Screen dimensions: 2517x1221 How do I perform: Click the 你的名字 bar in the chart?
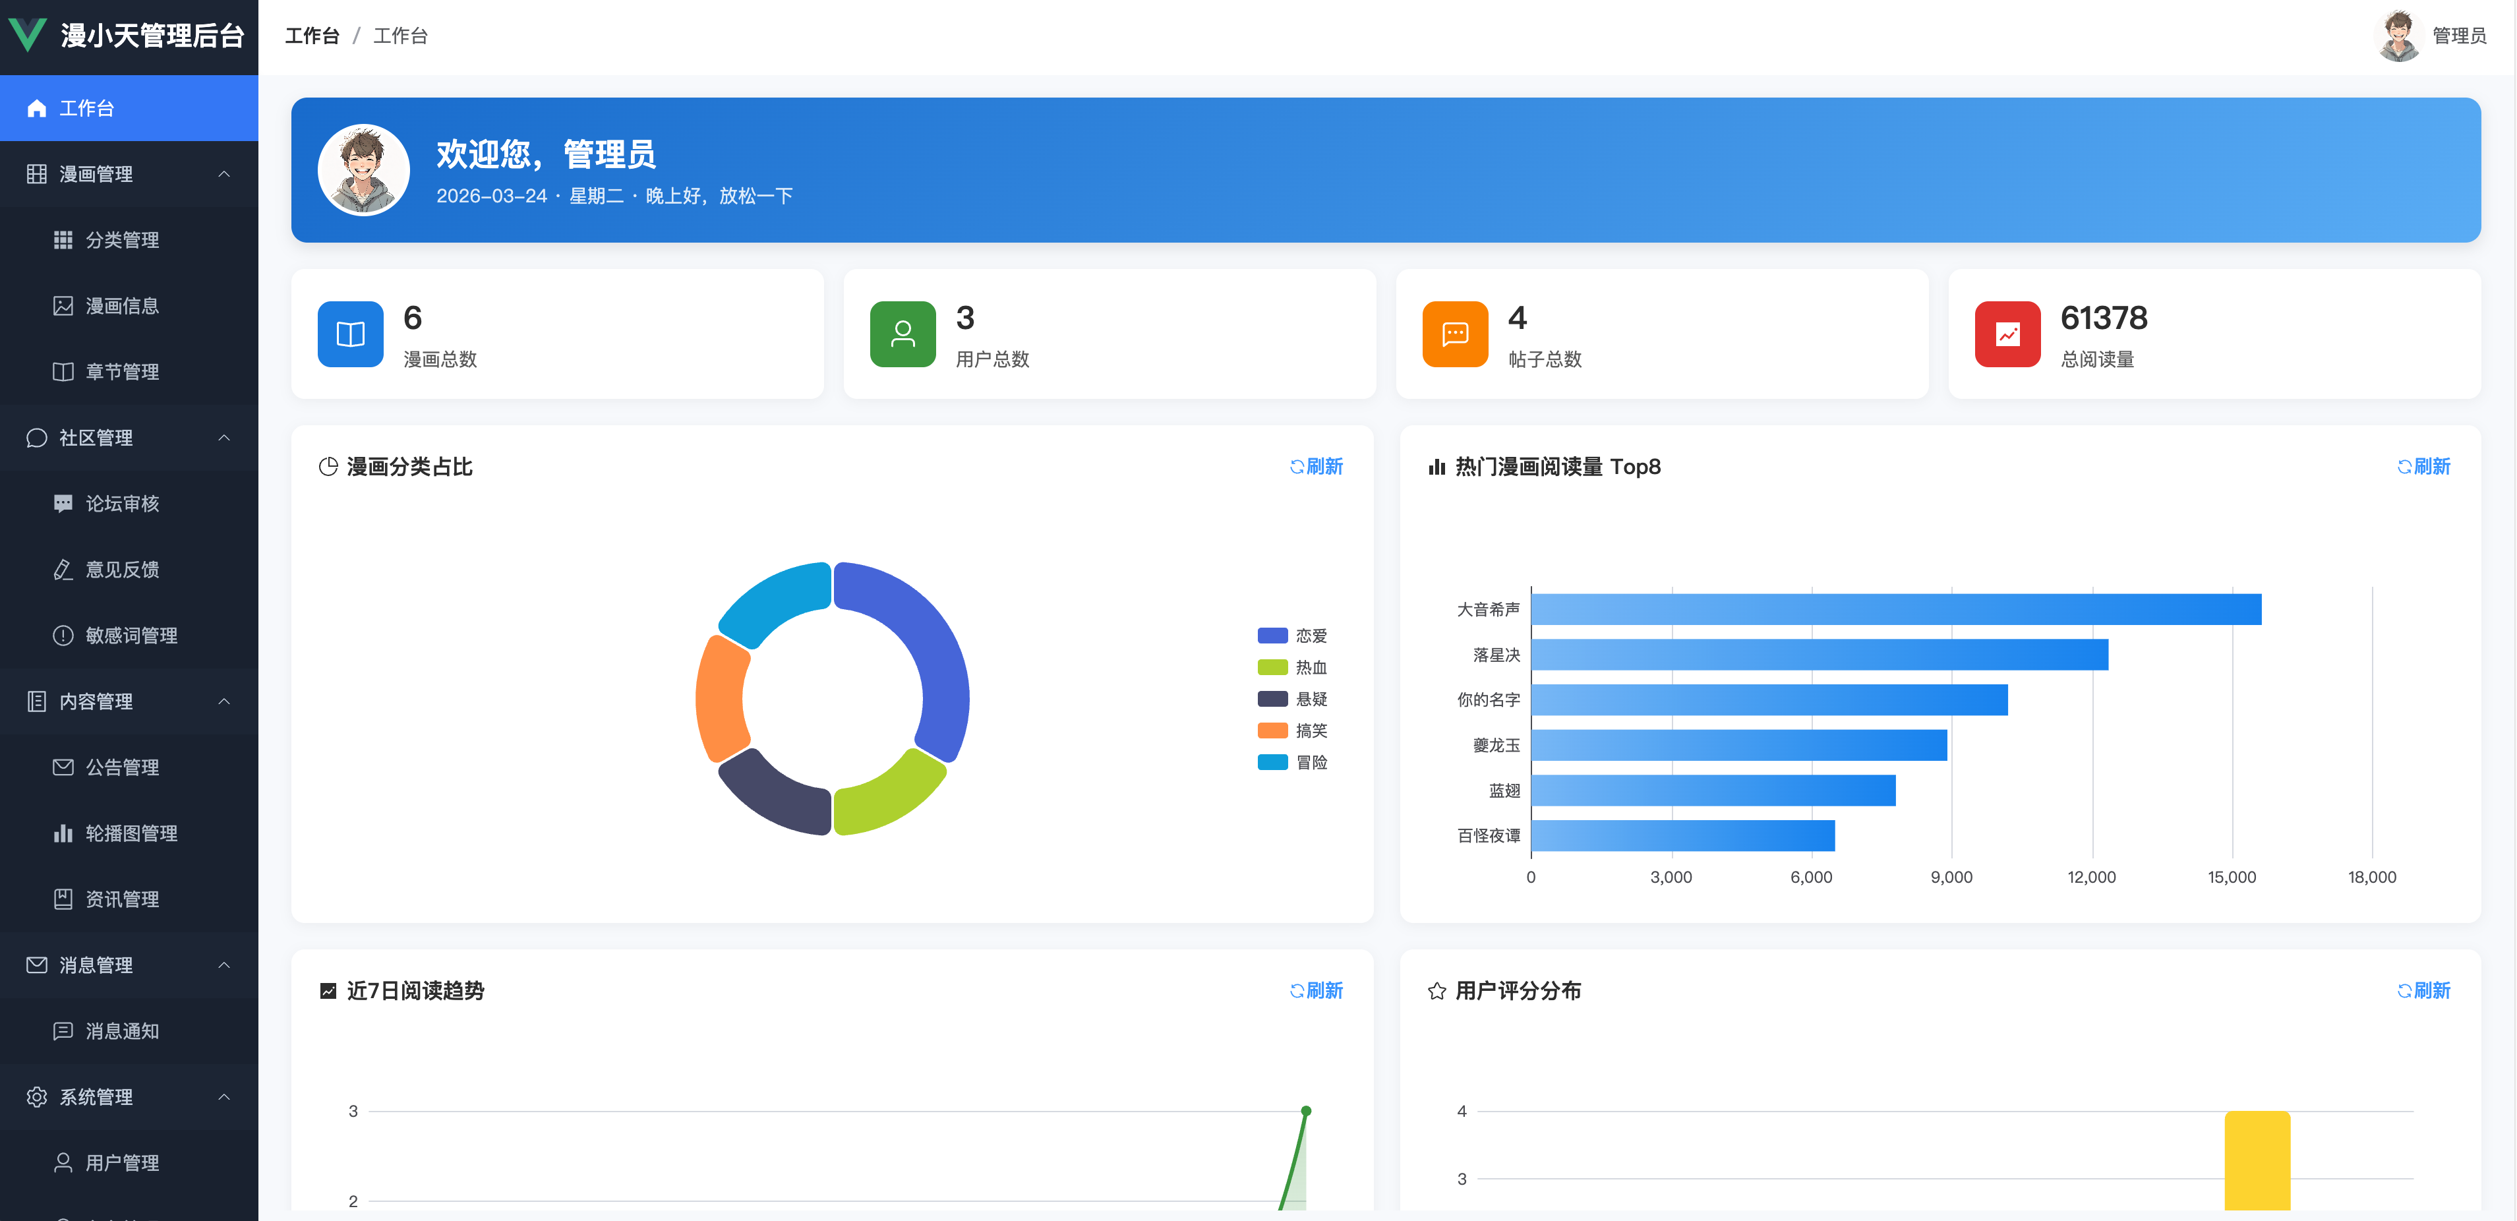point(1769,700)
